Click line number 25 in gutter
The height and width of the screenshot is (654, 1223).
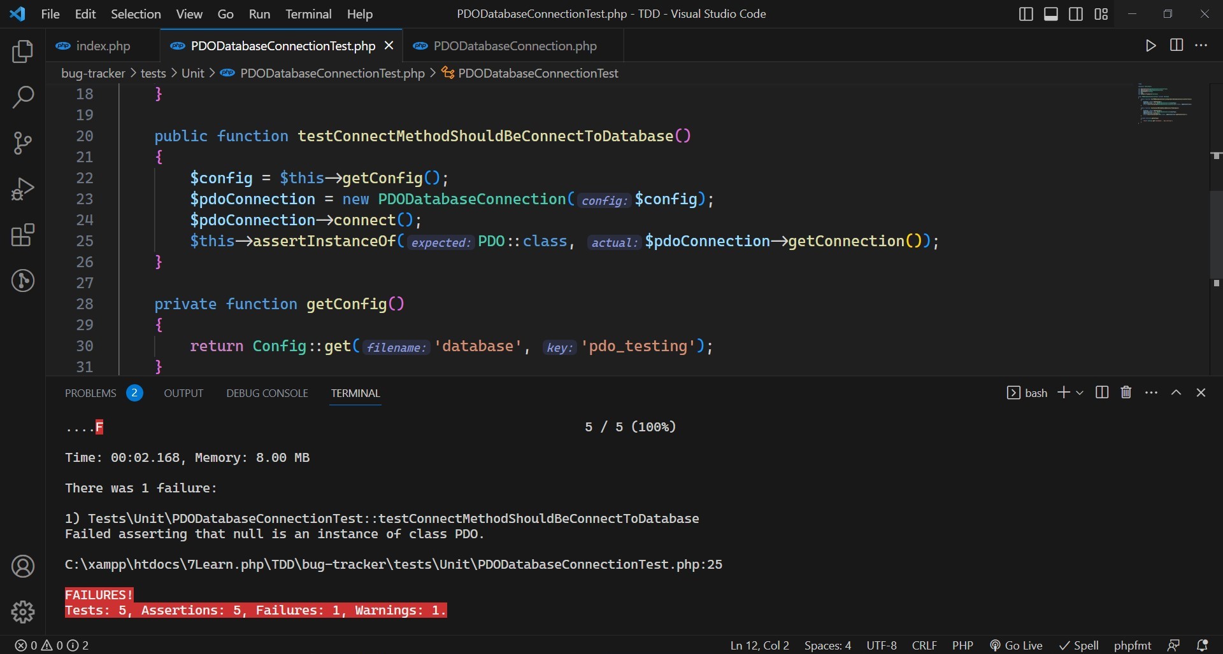(x=85, y=241)
